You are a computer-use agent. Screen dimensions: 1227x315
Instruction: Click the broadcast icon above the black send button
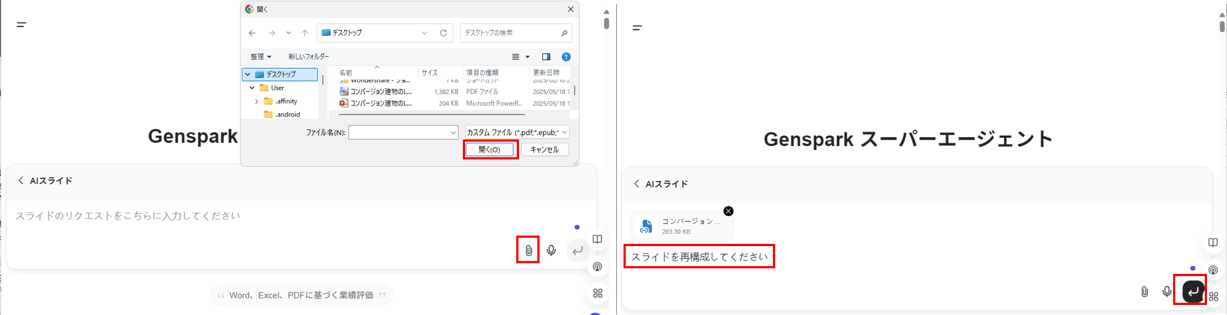coord(1213,270)
